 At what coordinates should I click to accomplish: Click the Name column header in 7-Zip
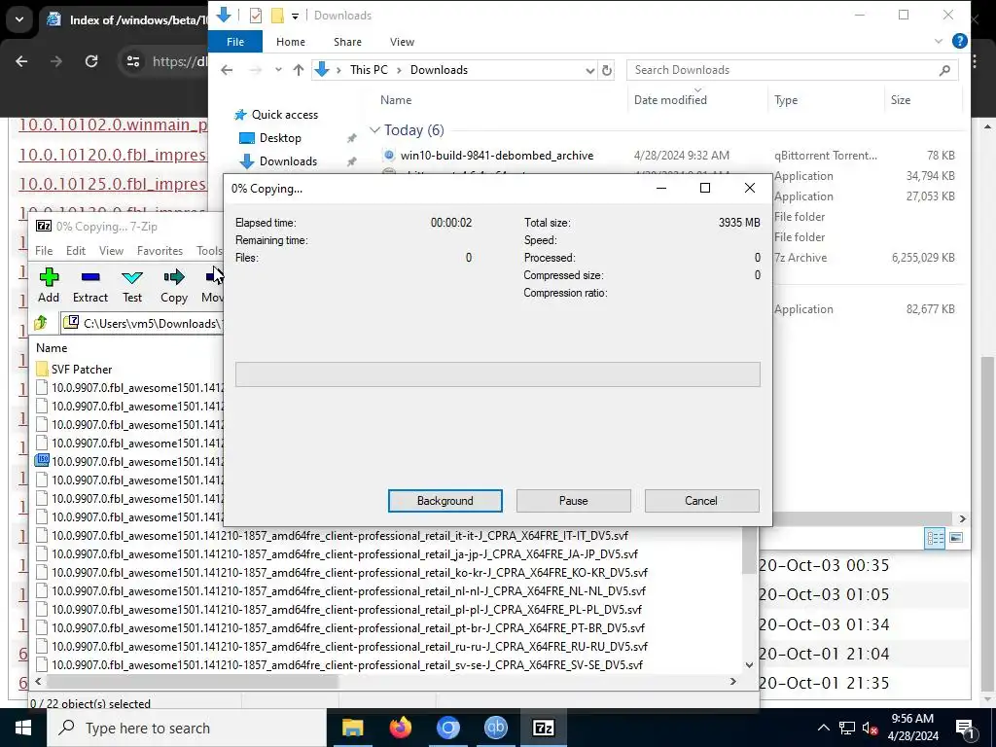pyautogui.click(x=52, y=347)
